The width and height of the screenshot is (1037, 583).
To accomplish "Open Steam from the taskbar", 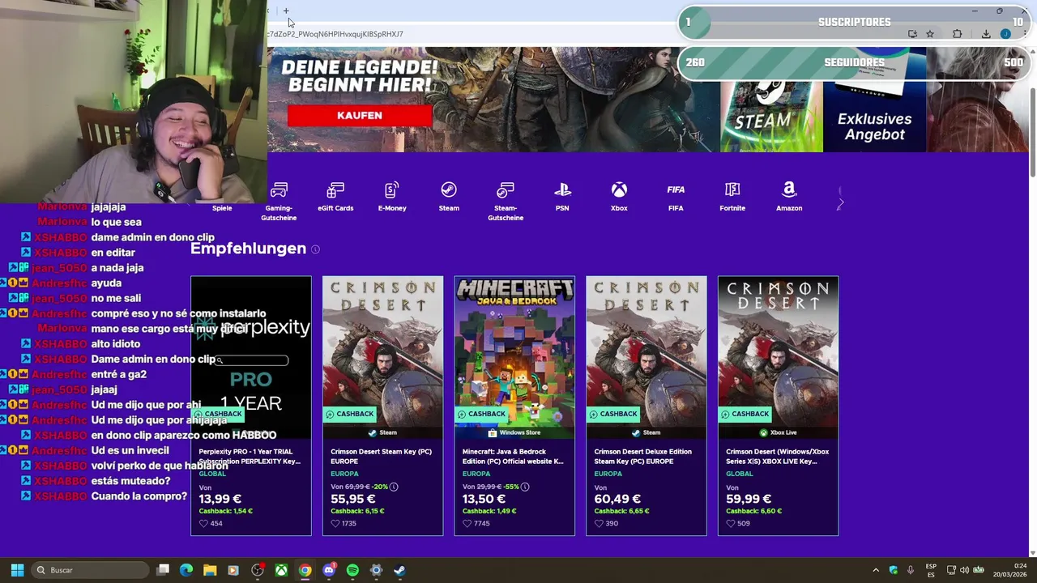I will (399, 570).
